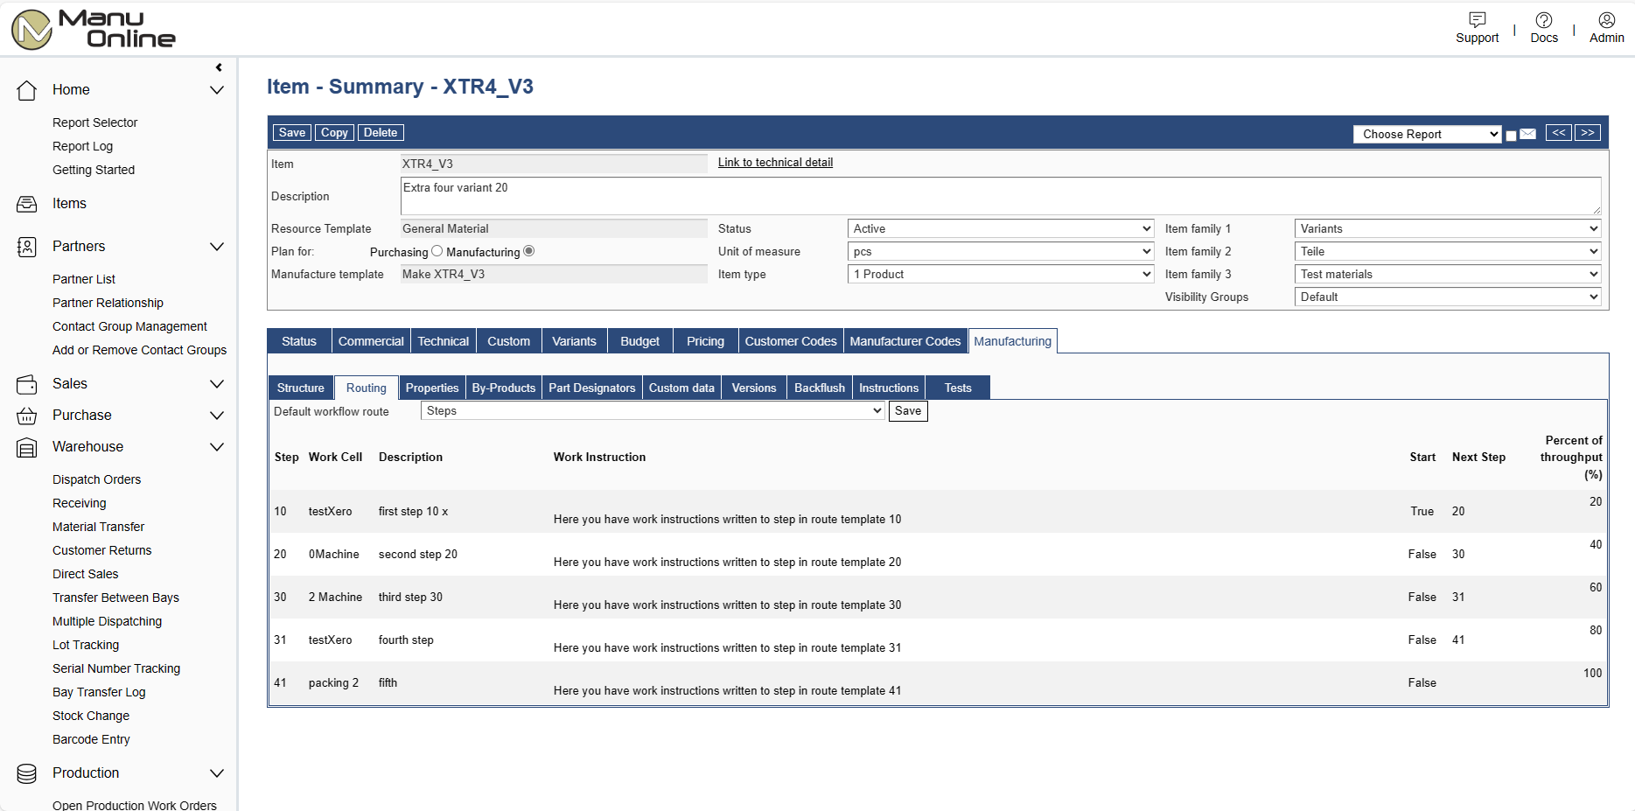Click the Production database icon
Viewport: 1635px width, 811px height.
(27, 773)
